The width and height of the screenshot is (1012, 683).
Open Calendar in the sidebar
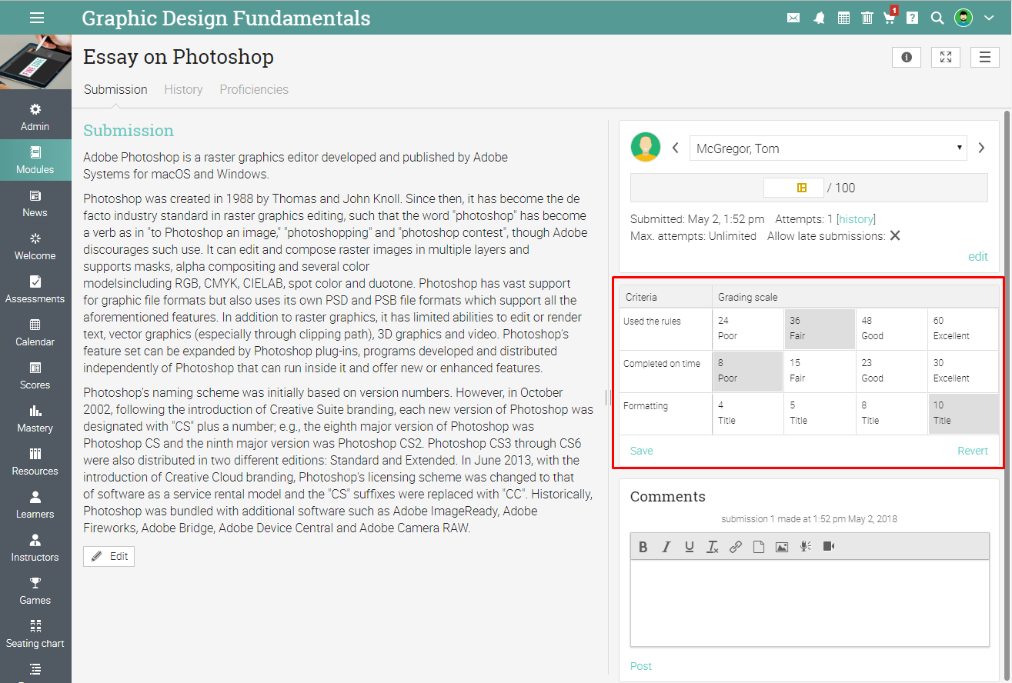[x=35, y=333]
